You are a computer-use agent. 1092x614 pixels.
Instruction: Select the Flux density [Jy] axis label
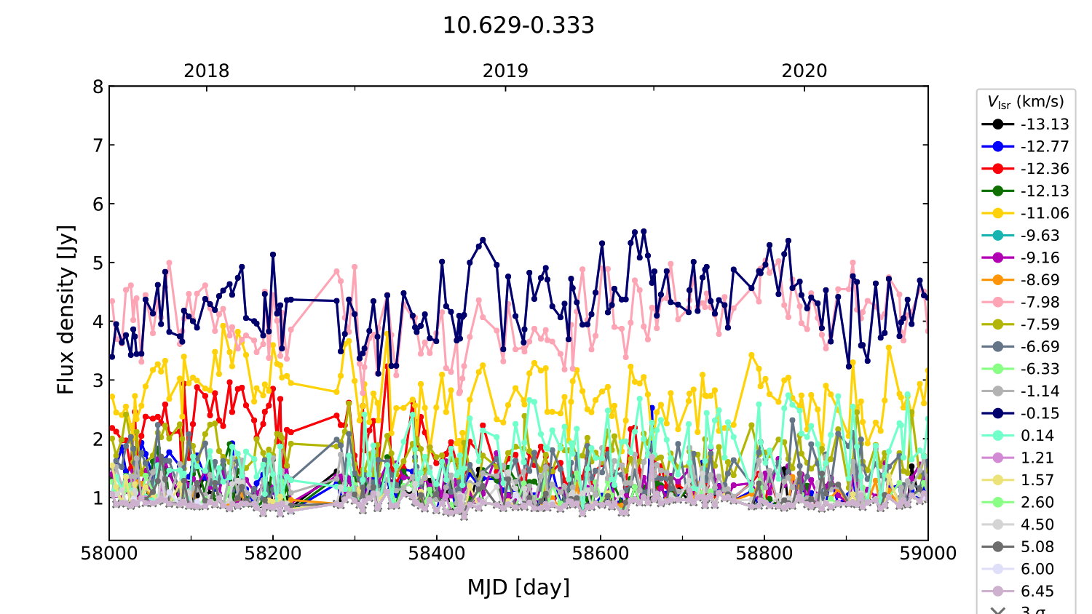66,310
